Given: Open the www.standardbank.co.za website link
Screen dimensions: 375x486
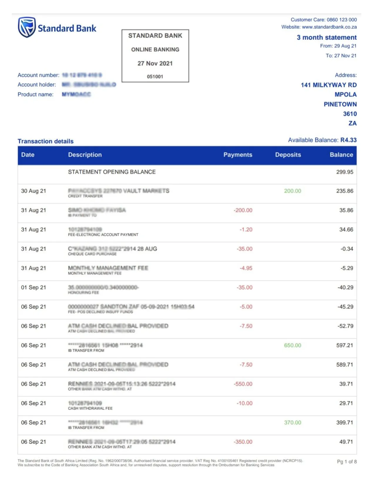Looking at the screenshot, I should 329,27.
